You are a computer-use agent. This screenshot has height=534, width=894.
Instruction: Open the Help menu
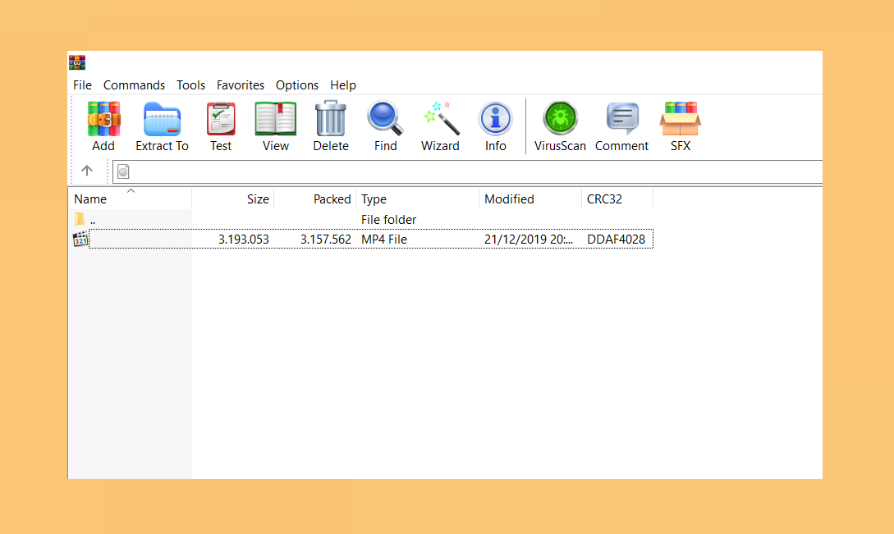pyautogui.click(x=342, y=85)
